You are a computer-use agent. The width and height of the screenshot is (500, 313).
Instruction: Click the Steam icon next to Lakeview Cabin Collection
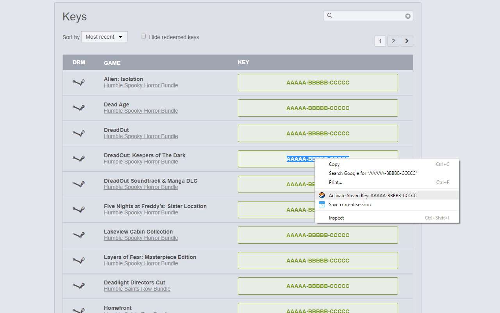tap(79, 235)
